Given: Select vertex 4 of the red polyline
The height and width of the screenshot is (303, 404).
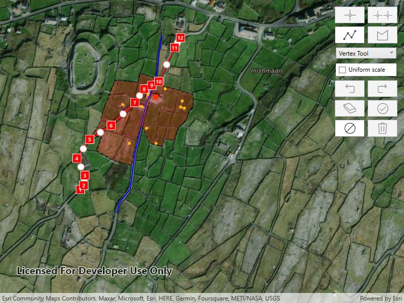Looking at the screenshot, I should point(77,158).
